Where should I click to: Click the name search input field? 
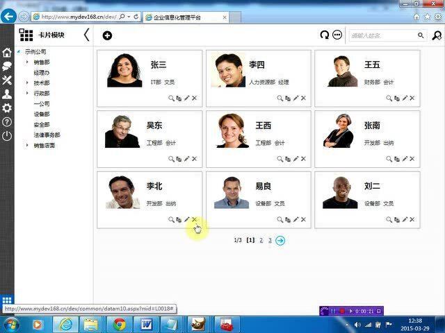coord(382,35)
